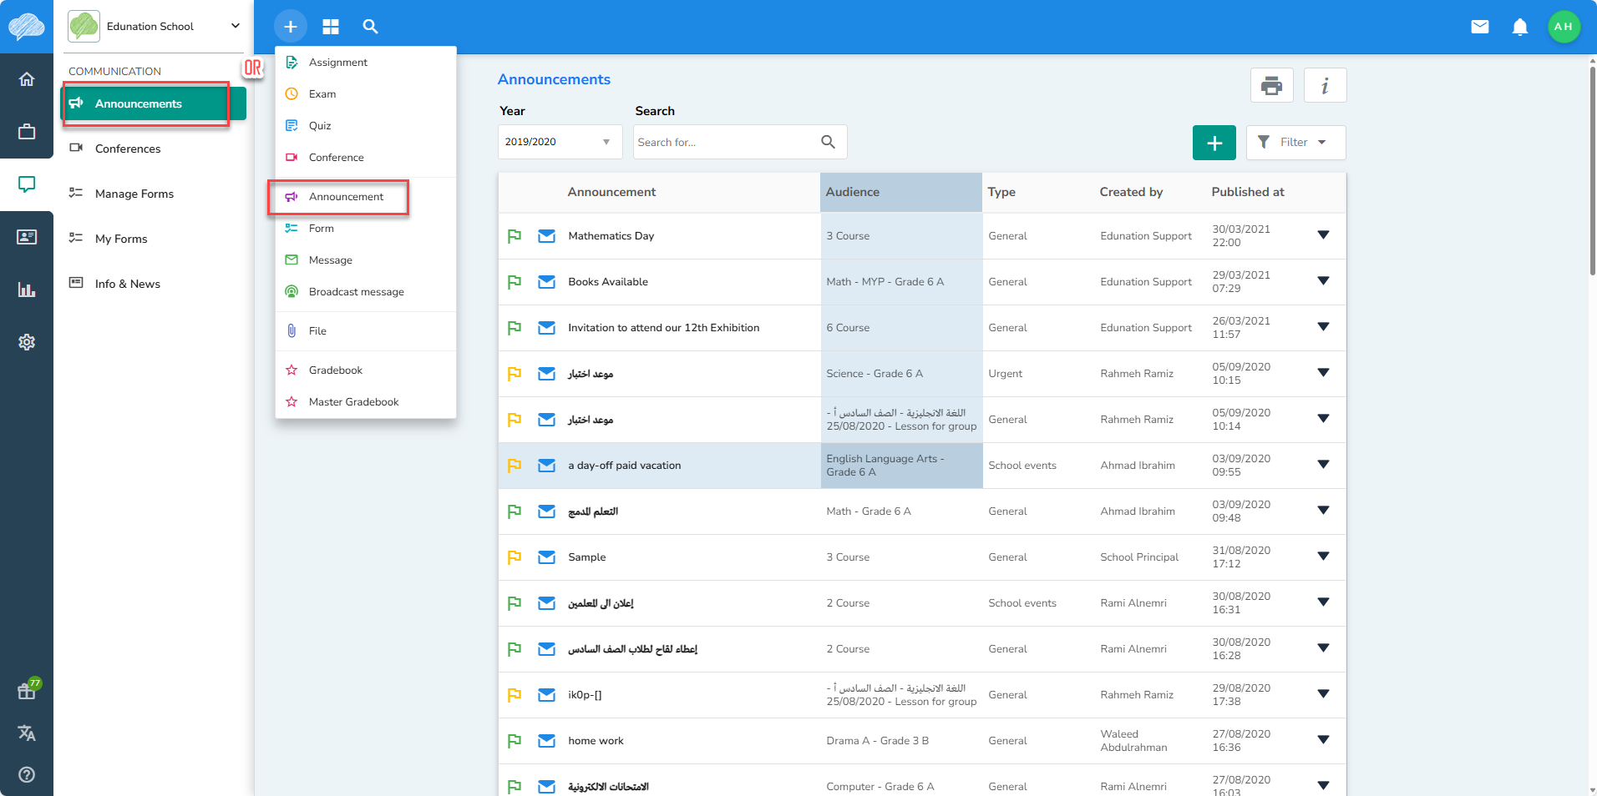Select Master Gradebook from create menu
Viewport: 1597px width, 796px height.
pos(365,402)
